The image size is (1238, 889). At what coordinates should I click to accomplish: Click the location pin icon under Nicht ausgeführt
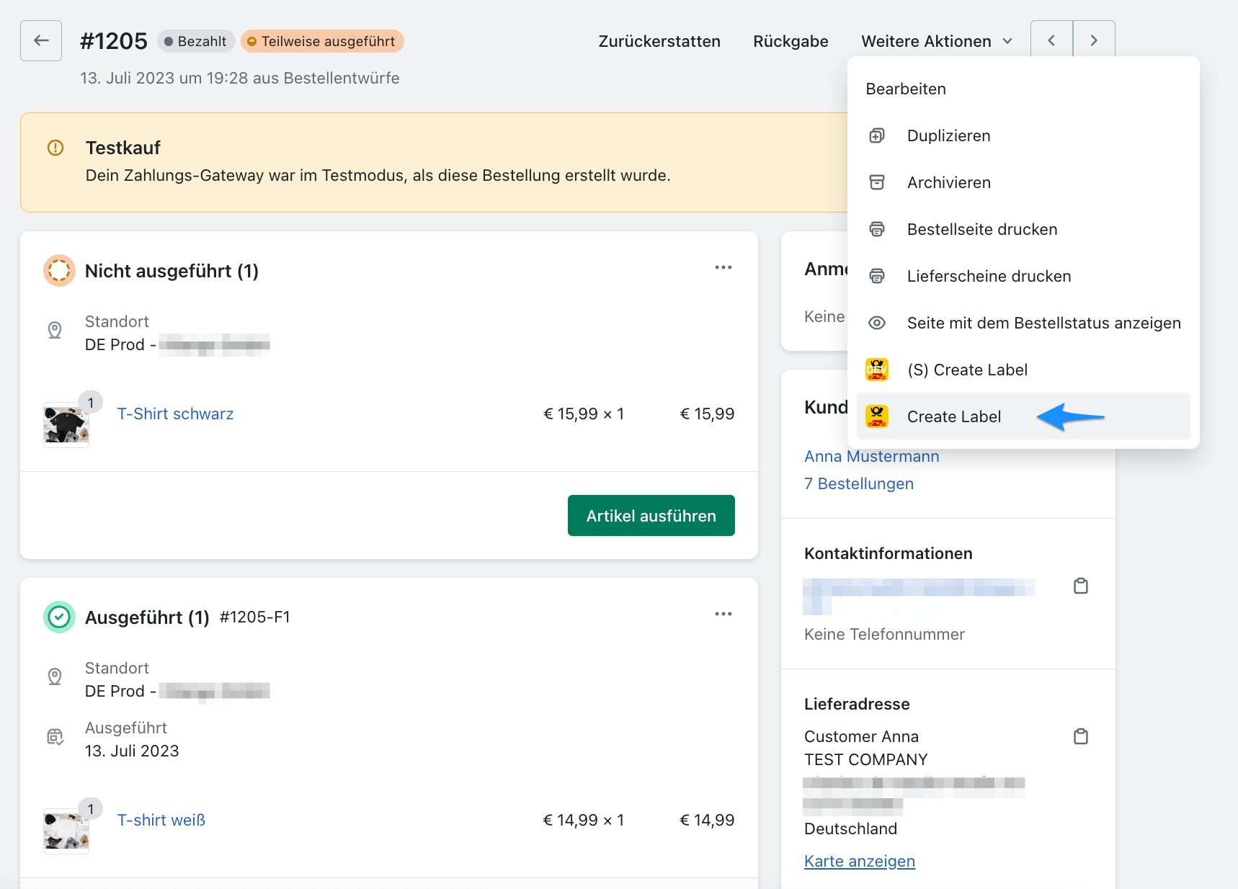coord(55,330)
